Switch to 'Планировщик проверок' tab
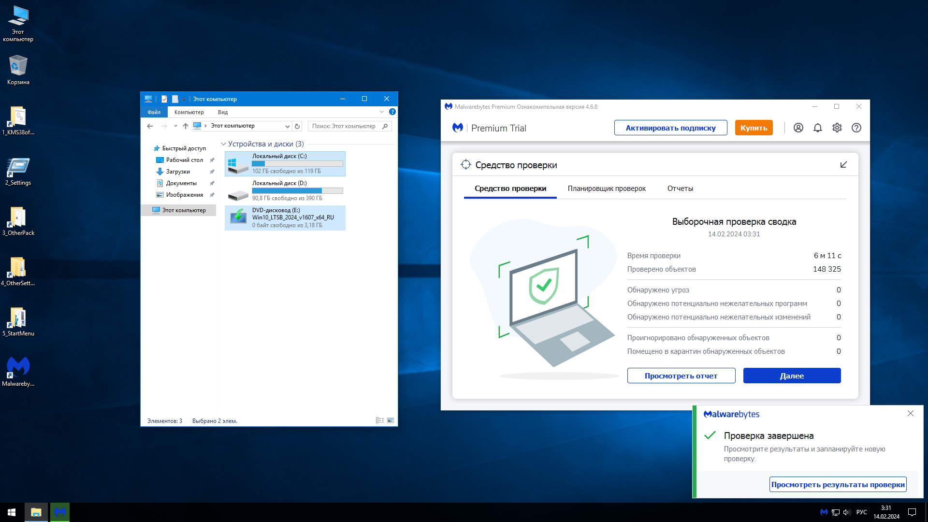This screenshot has width=928, height=522. (x=606, y=188)
